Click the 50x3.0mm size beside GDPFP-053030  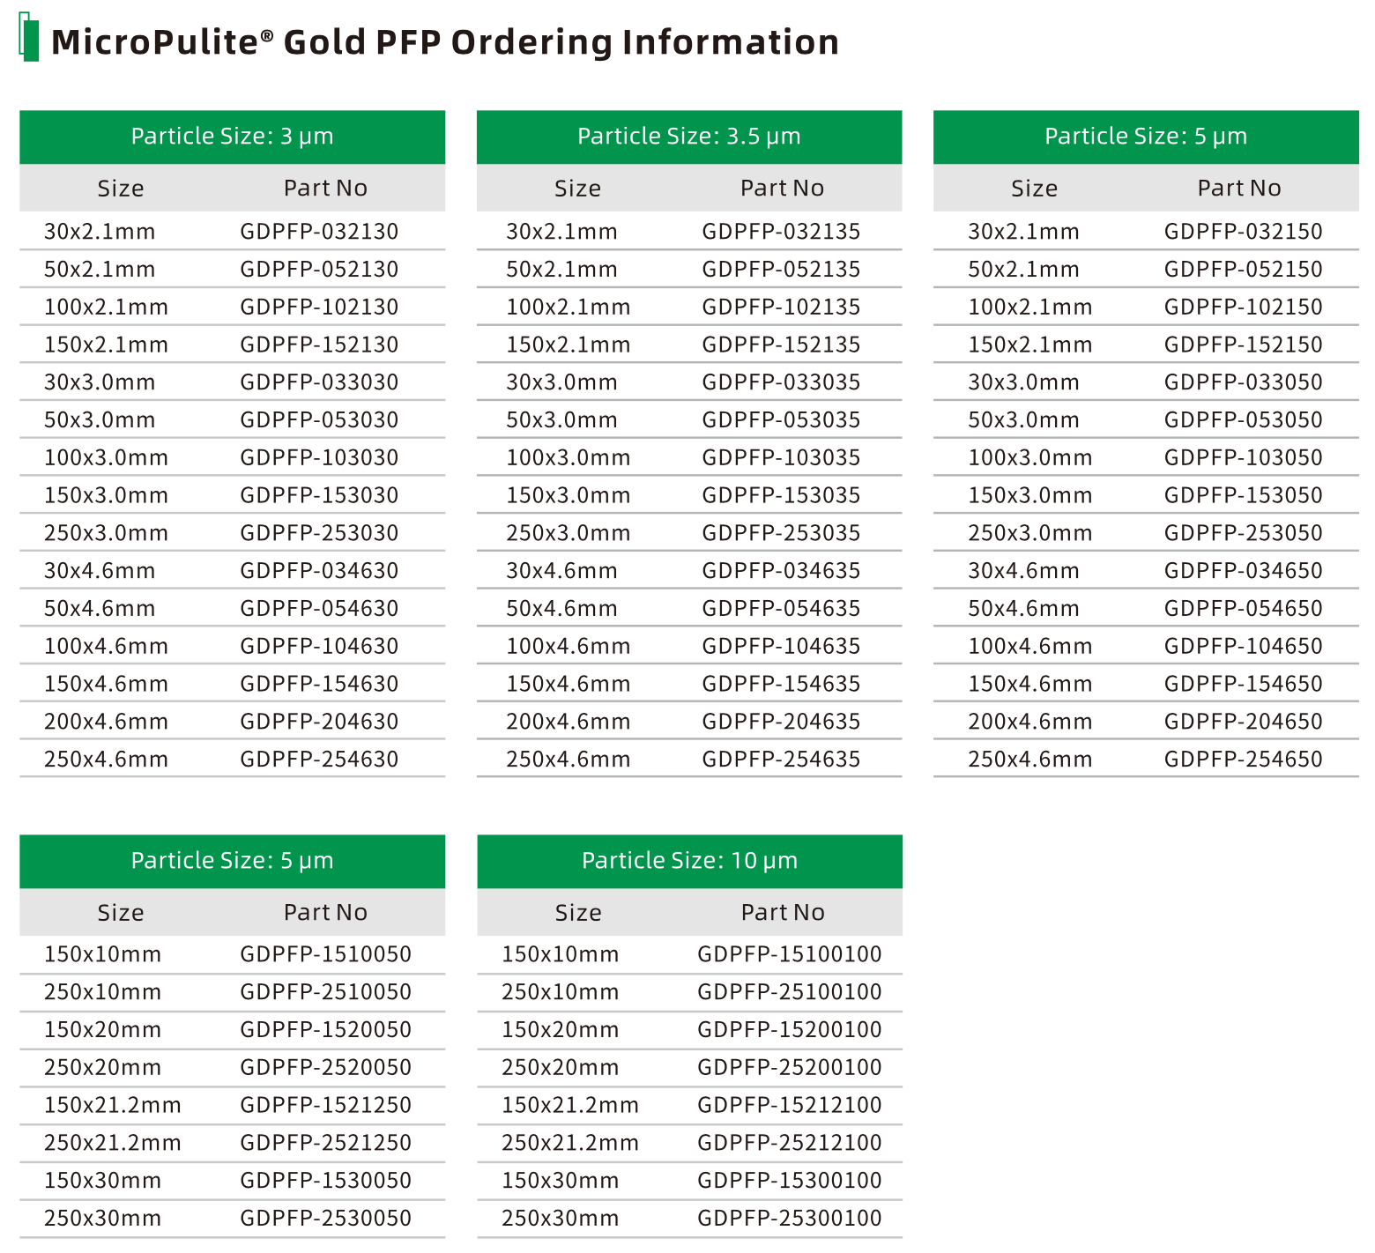(x=100, y=420)
